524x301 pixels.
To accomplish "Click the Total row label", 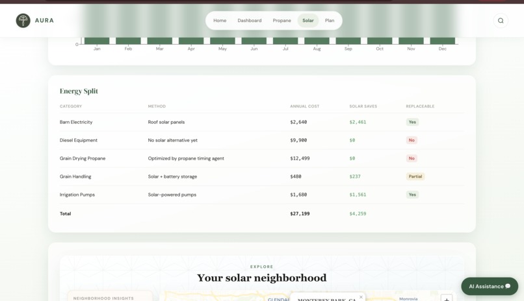I will (x=66, y=213).
